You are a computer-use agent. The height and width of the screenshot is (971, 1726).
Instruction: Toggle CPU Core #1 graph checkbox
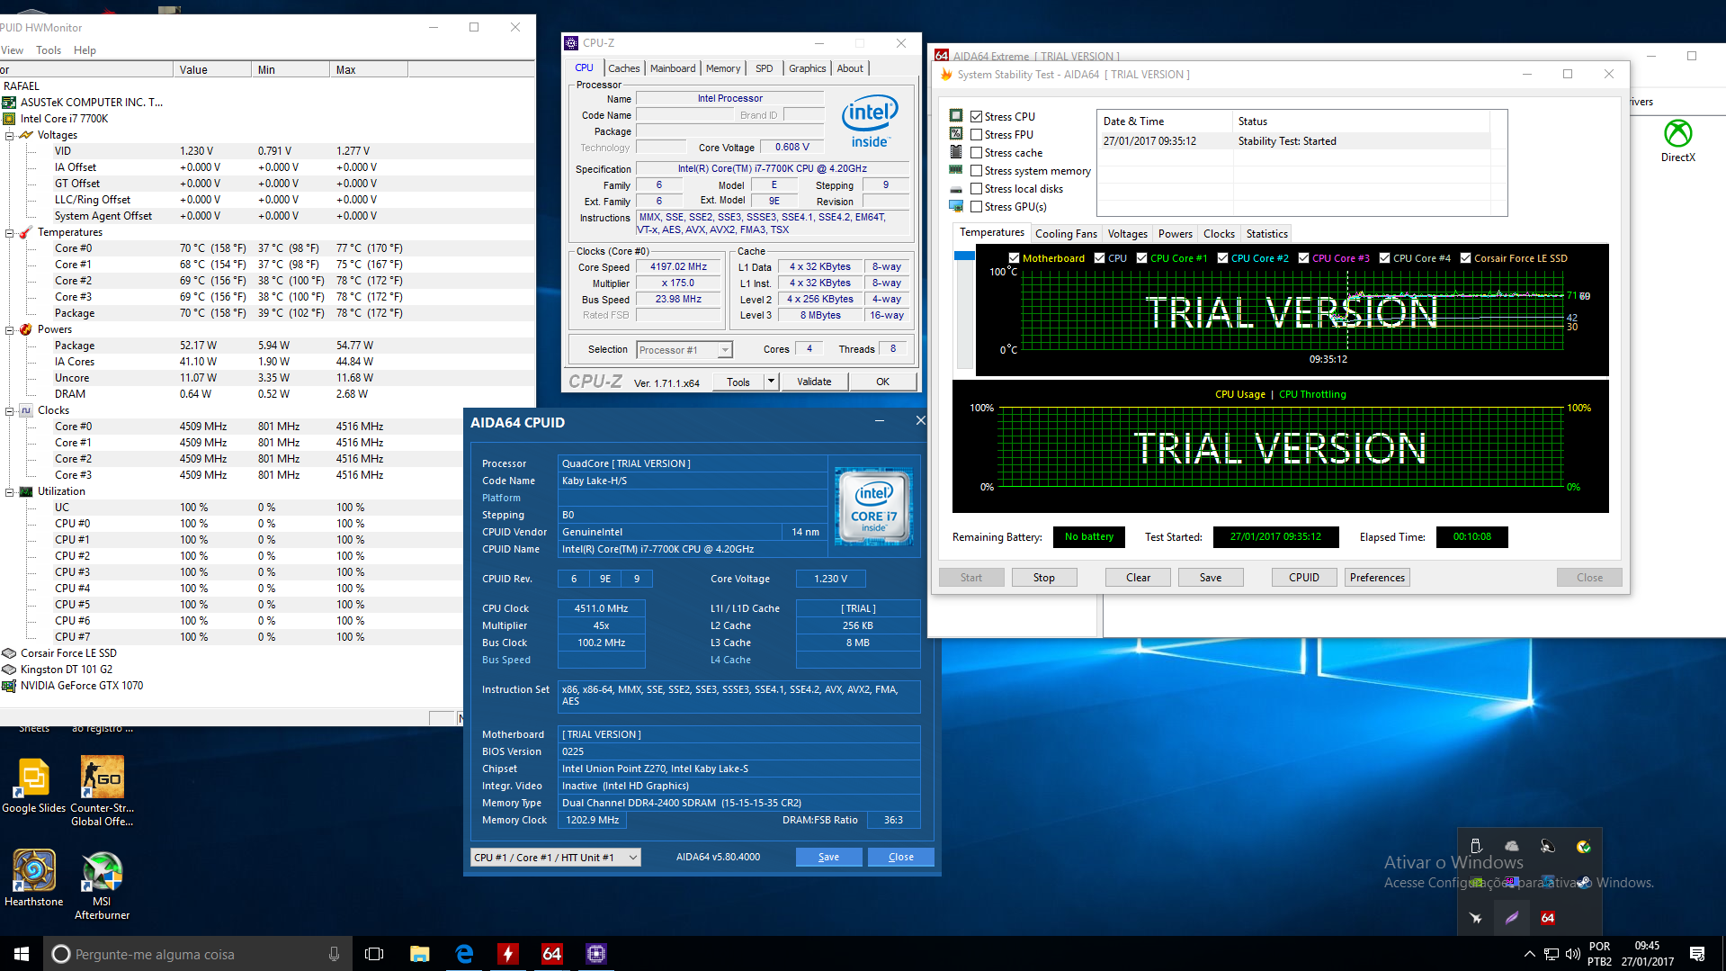pos(1141,258)
